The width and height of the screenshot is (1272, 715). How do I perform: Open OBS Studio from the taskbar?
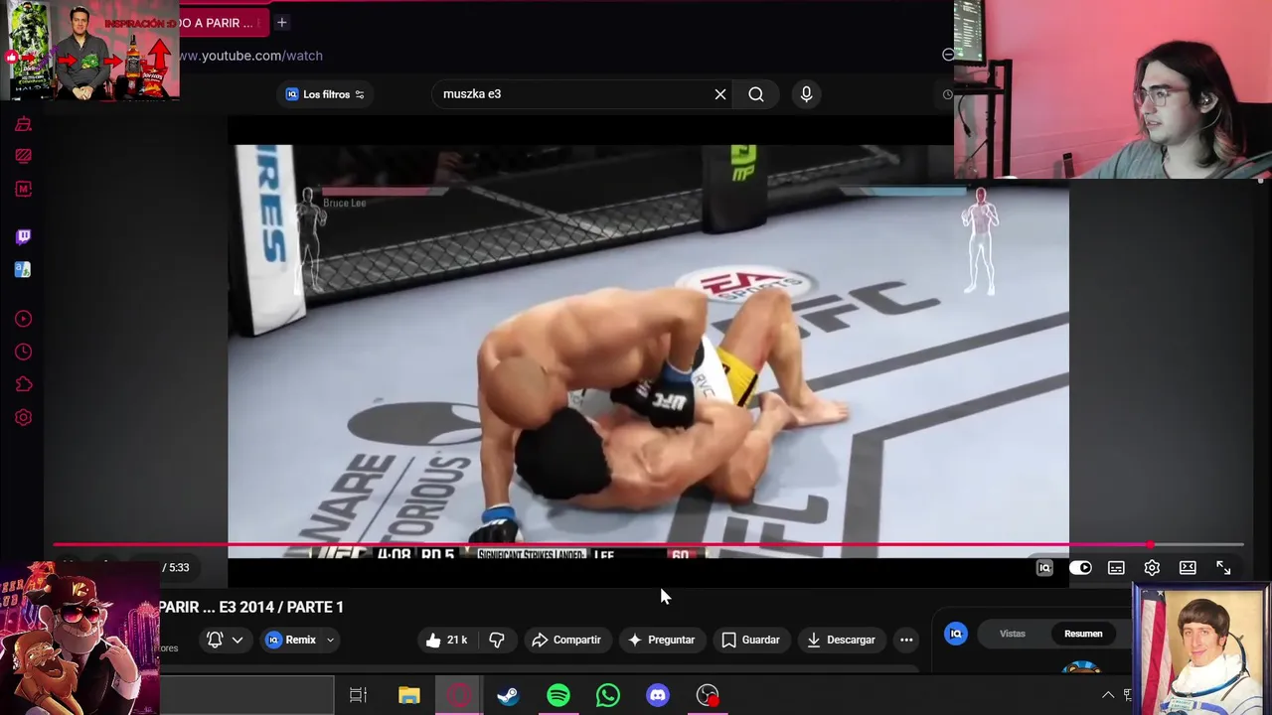tap(708, 695)
